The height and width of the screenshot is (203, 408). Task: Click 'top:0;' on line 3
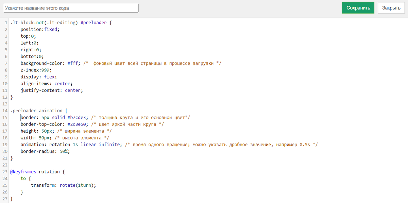[x=28, y=36]
